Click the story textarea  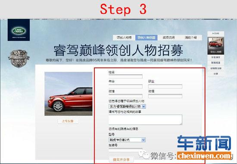pyautogui.click(x=145, y=120)
